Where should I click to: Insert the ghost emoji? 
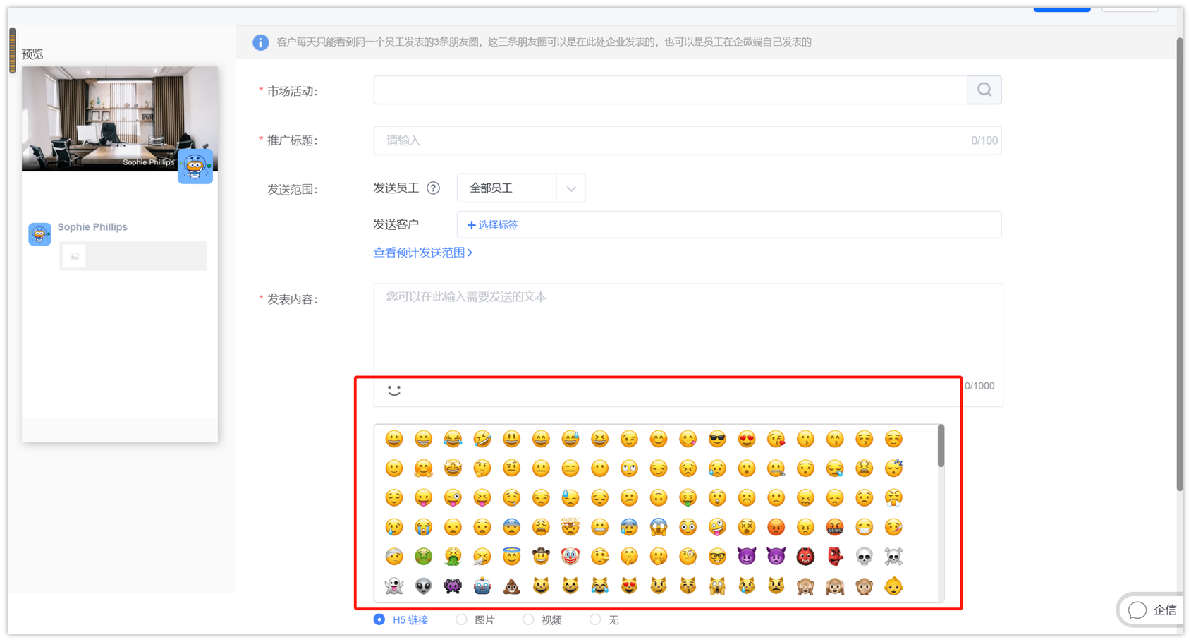pos(394,586)
